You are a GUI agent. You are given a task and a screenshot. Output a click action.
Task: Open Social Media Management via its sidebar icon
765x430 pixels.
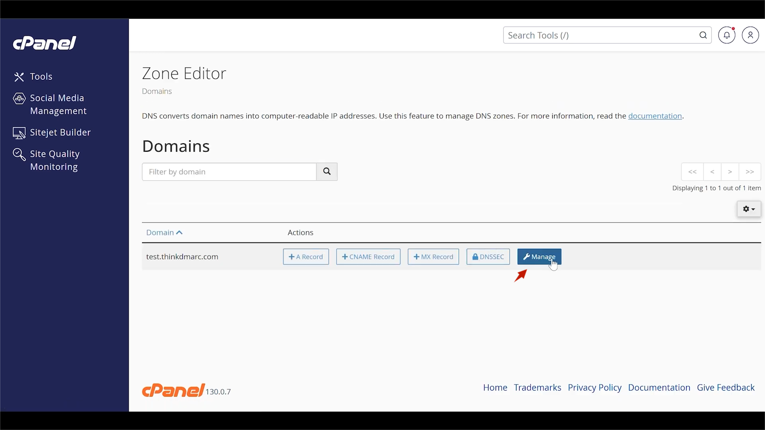[19, 98]
